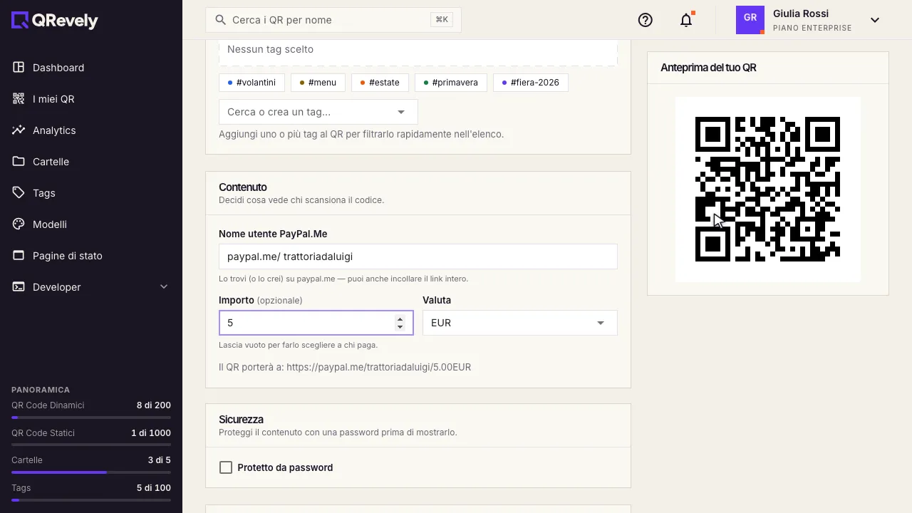Increase the Importo value with up arrow
Image resolution: width=912 pixels, height=513 pixels.
point(400,319)
